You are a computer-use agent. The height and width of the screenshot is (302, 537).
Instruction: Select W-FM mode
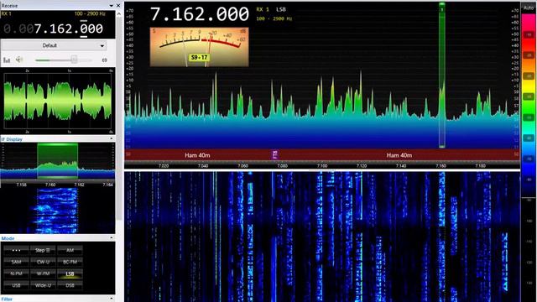coord(43,273)
